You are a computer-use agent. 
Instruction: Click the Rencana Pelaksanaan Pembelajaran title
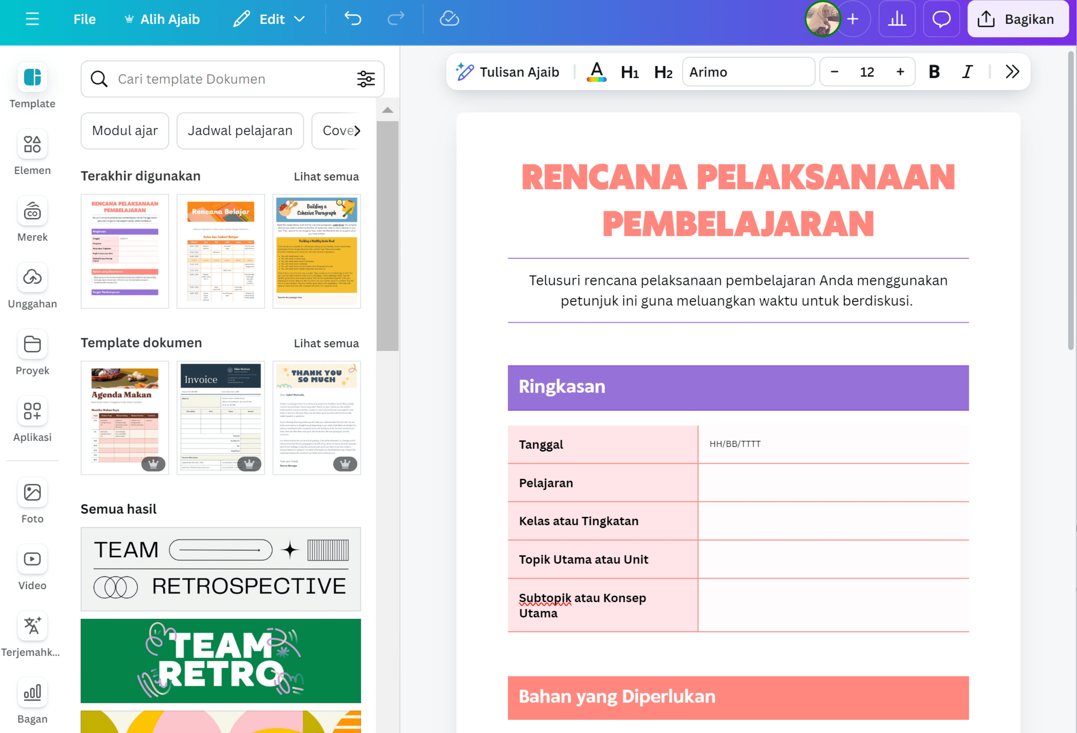pos(738,200)
